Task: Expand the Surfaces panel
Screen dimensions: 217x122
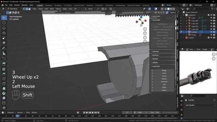Action: point(162,55)
